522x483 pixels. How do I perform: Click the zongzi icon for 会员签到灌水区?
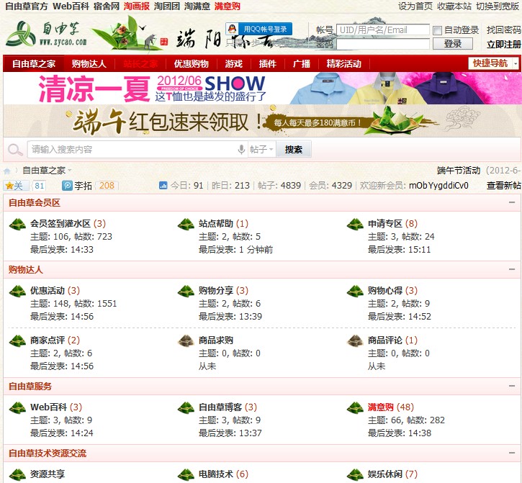[x=17, y=225]
